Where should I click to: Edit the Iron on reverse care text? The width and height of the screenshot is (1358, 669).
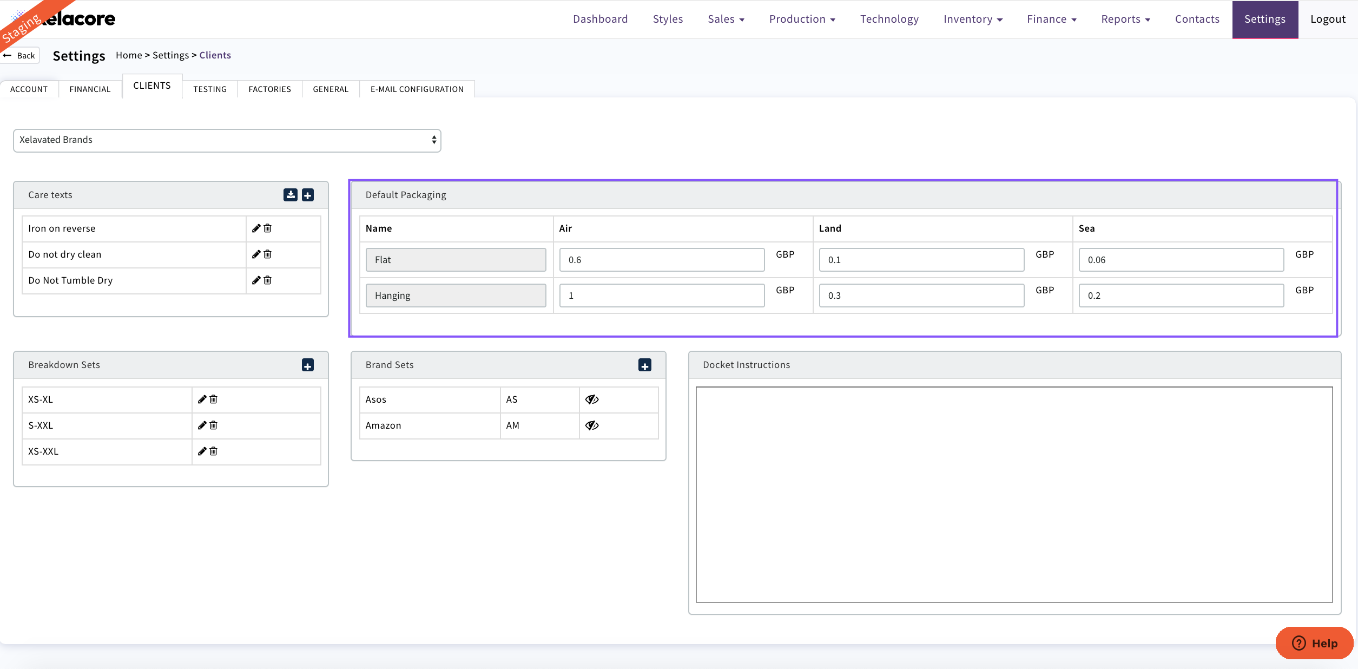pos(256,228)
